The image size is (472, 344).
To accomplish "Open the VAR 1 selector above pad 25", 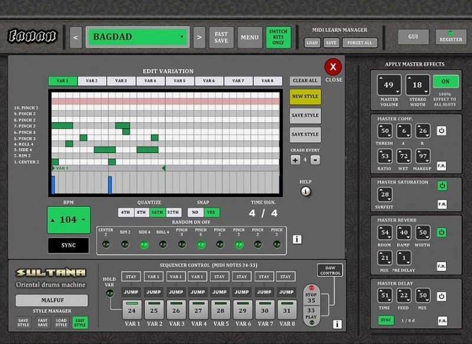I will 153,277.
